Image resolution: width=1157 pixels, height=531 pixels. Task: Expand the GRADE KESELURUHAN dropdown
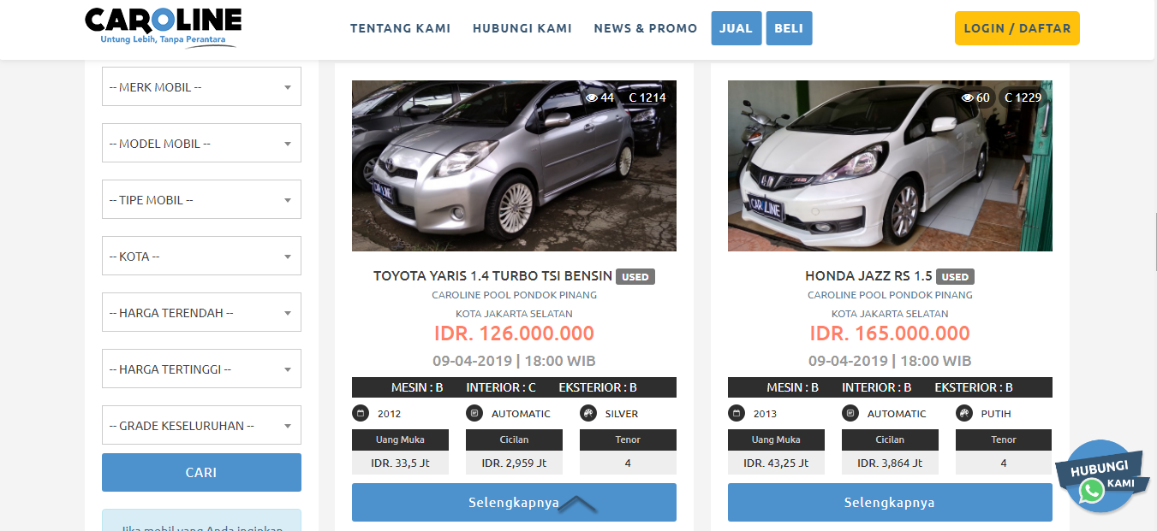coord(201,425)
